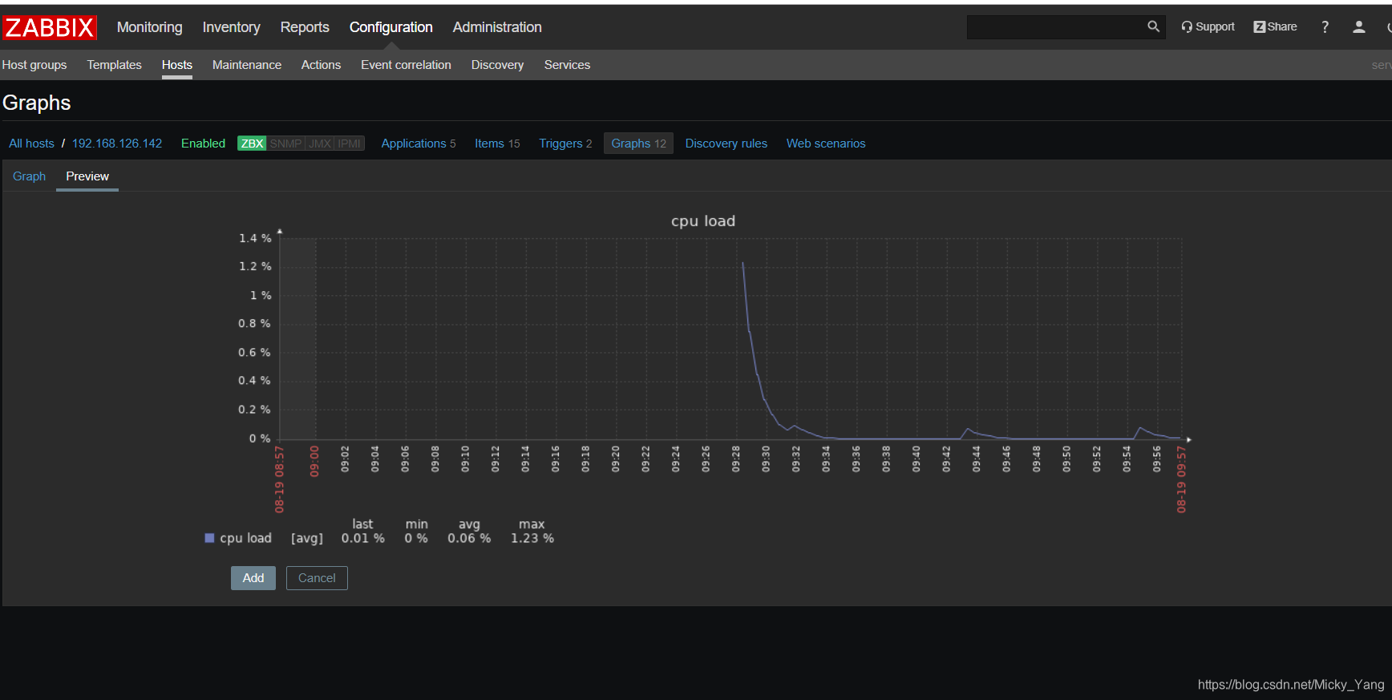
Task: Click the search magnifier icon
Action: click(x=1153, y=26)
